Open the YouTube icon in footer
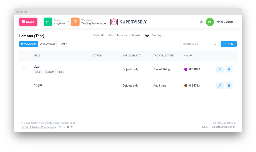The width and height of the screenshot is (256, 152). tap(68, 127)
